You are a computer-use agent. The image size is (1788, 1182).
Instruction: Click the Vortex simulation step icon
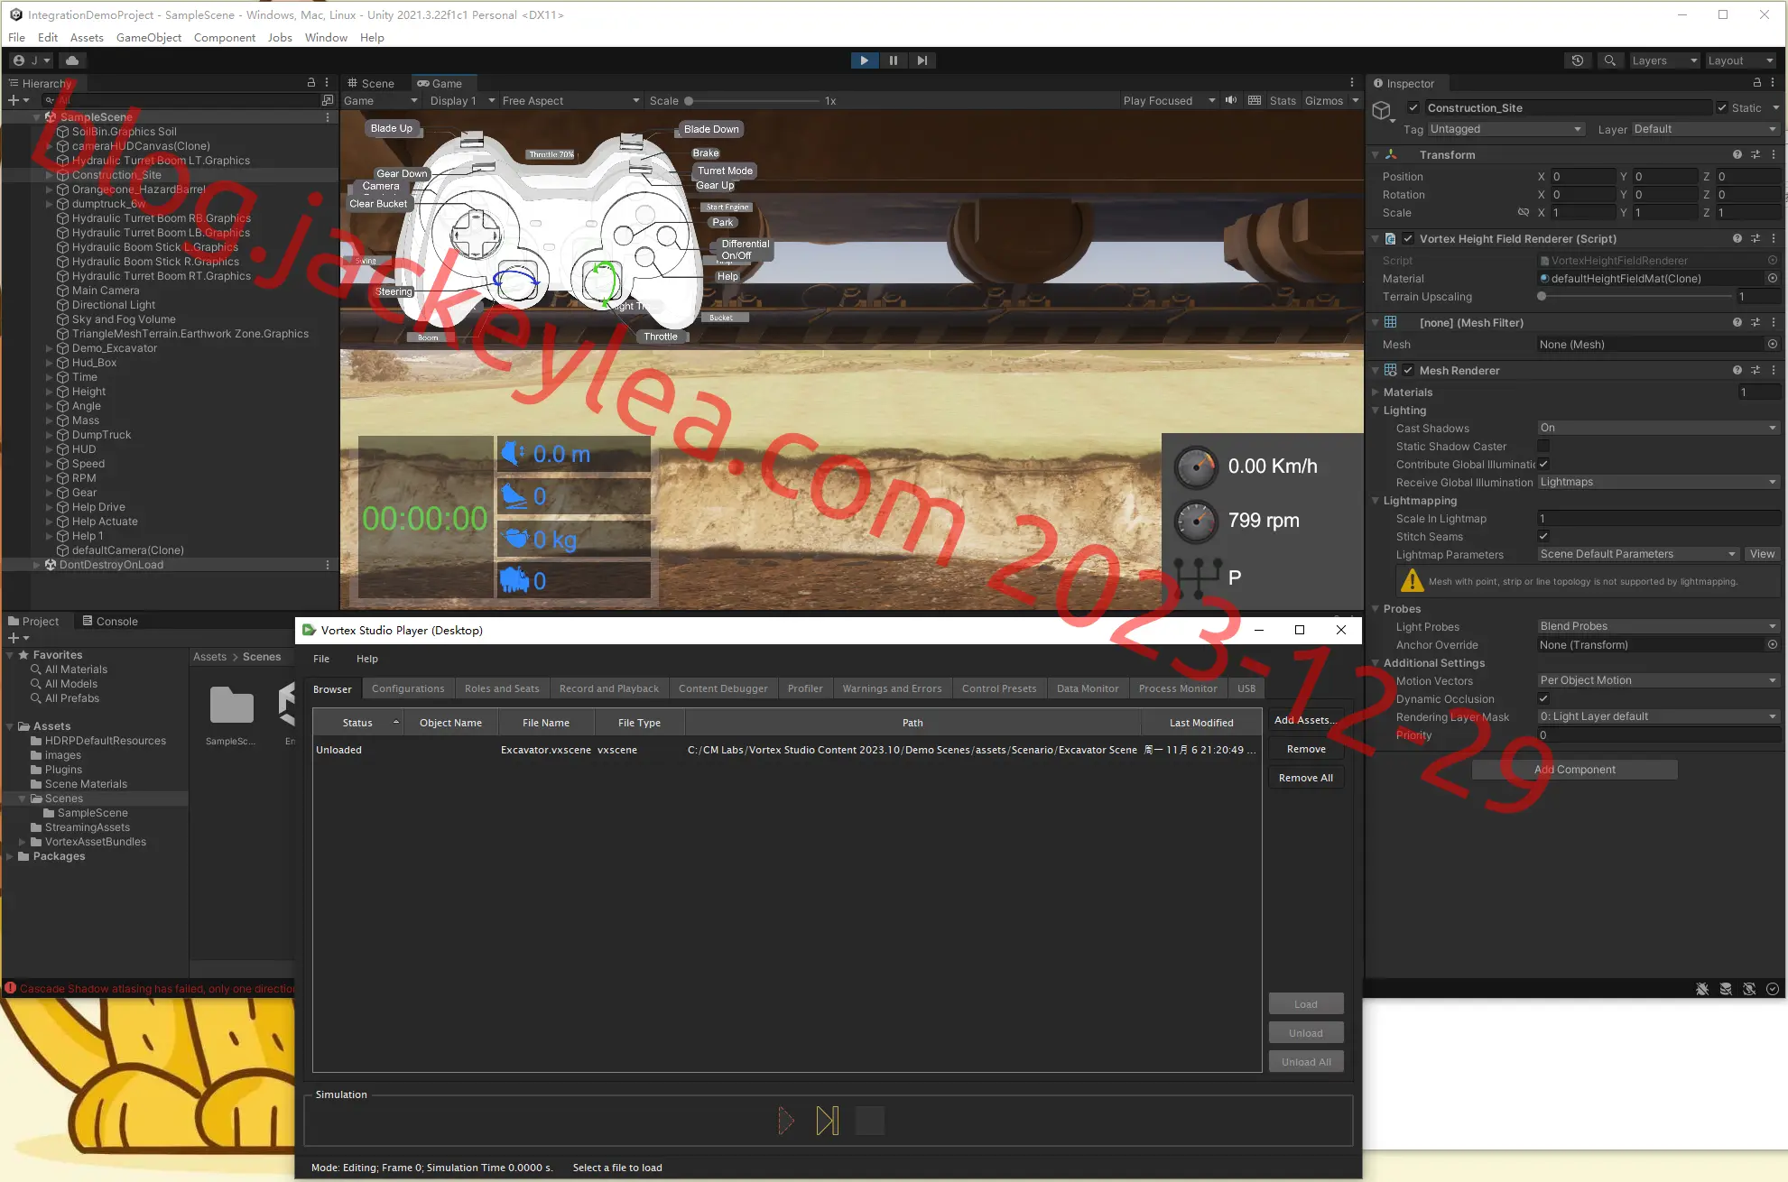click(x=828, y=1121)
